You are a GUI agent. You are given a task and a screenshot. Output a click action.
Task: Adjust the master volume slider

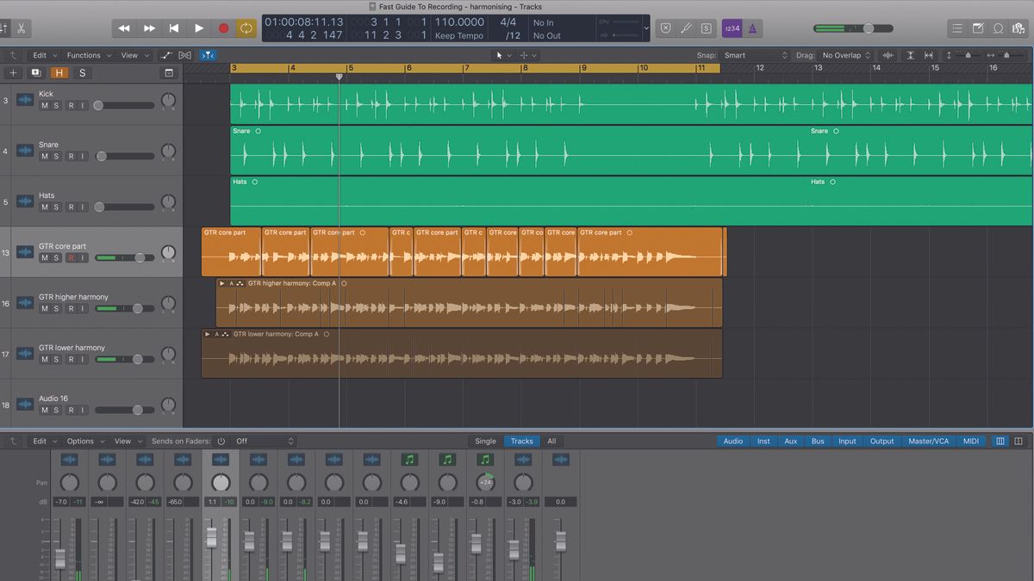(869, 27)
